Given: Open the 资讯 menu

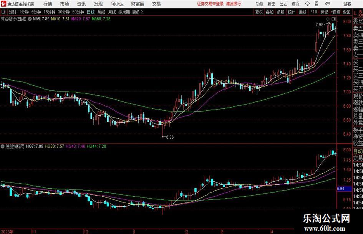Looking at the screenshot, I should click(81, 4).
